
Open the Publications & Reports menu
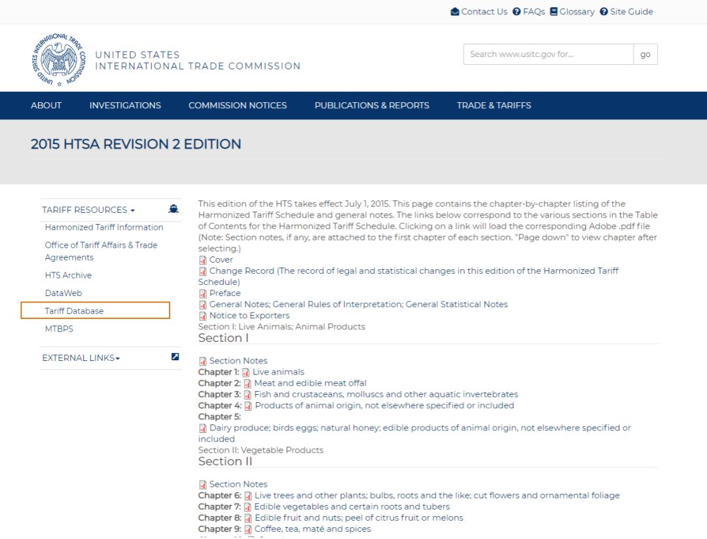pos(372,105)
